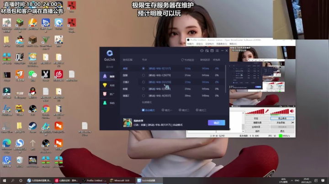Image resolution: width=329 pixels, height=184 pixels.
Task: Confirm with the blue 确定 button in GoLink
Action: click(x=216, y=123)
